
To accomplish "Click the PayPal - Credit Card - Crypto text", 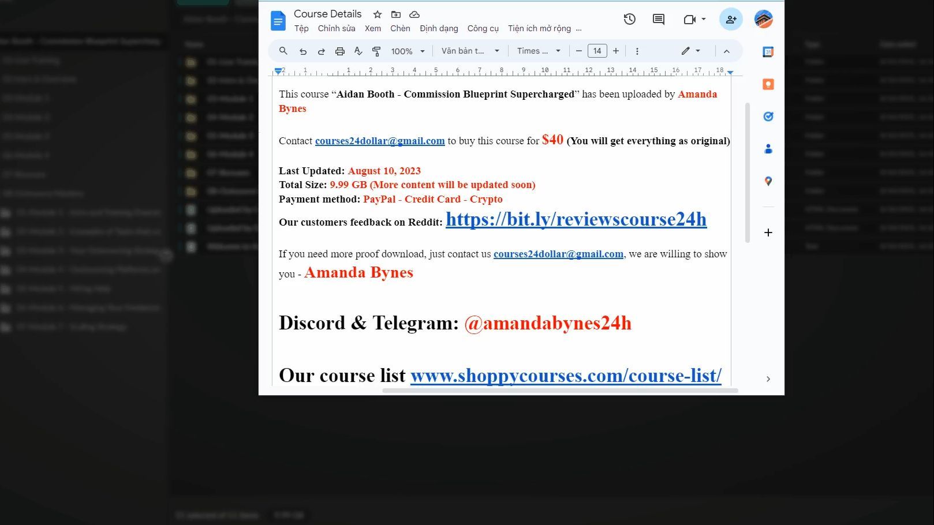I will [433, 199].
